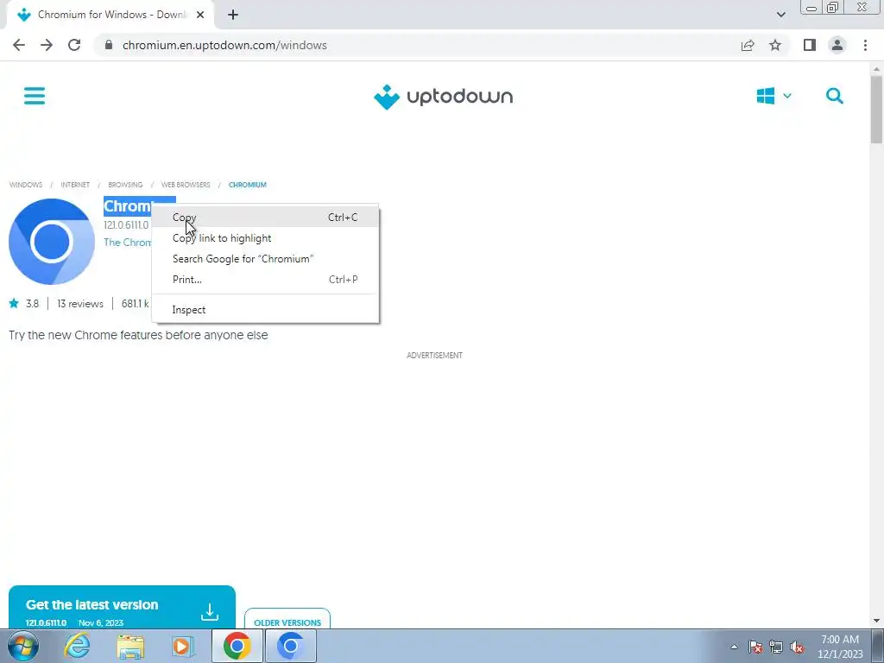This screenshot has height=663, width=884.
Task: Click the browser forward arrow
Action: (x=47, y=45)
